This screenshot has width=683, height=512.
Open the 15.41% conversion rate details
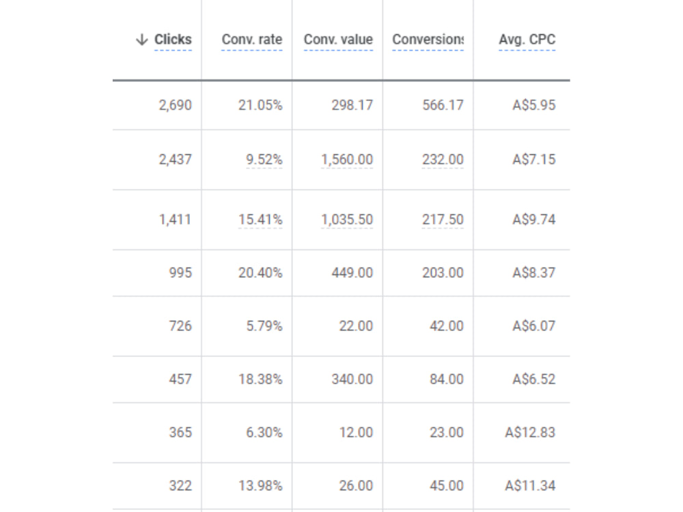point(260,219)
